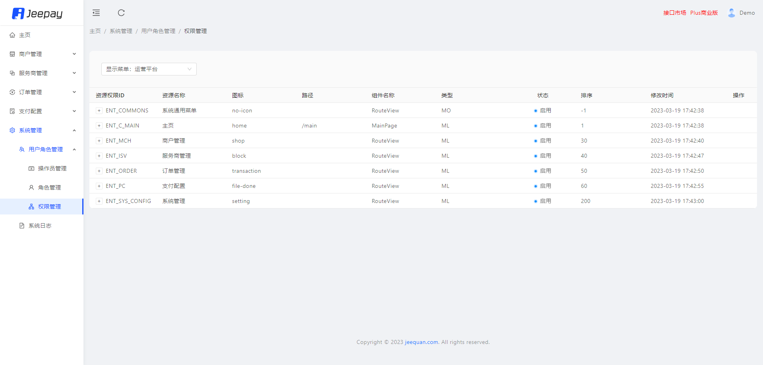Click the Demo user avatar icon
Viewport: 763px width, 365px height.
[x=731, y=13]
